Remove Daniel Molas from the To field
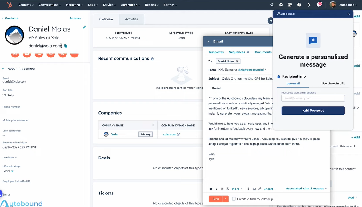Screen dimensions: 362x207 click(x=237, y=61)
